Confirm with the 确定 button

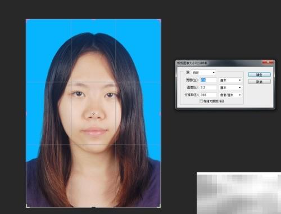pyautogui.click(x=259, y=75)
